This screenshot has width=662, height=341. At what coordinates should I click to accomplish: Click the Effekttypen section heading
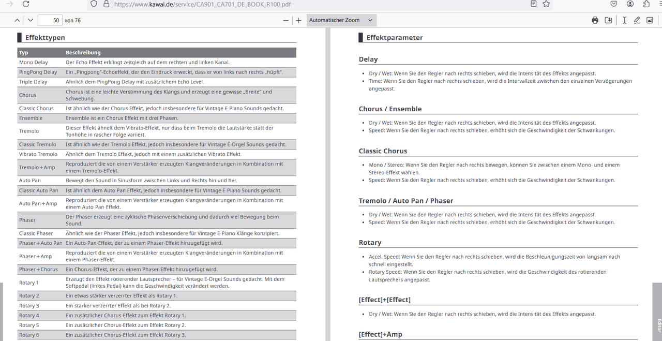45,37
